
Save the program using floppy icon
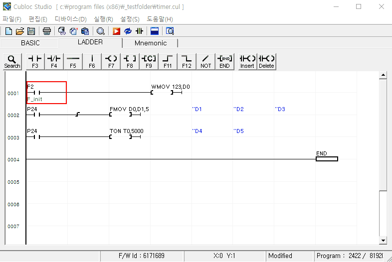pos(31,31)
